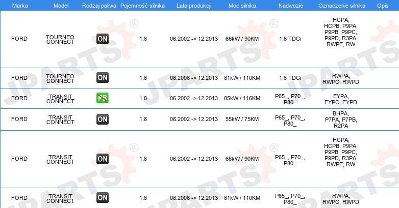Click the diesel ON icon for Tourneo Connect 66kW
This screenshot has width=399, height=208.
pyautogui.click(x=103, y=39)
